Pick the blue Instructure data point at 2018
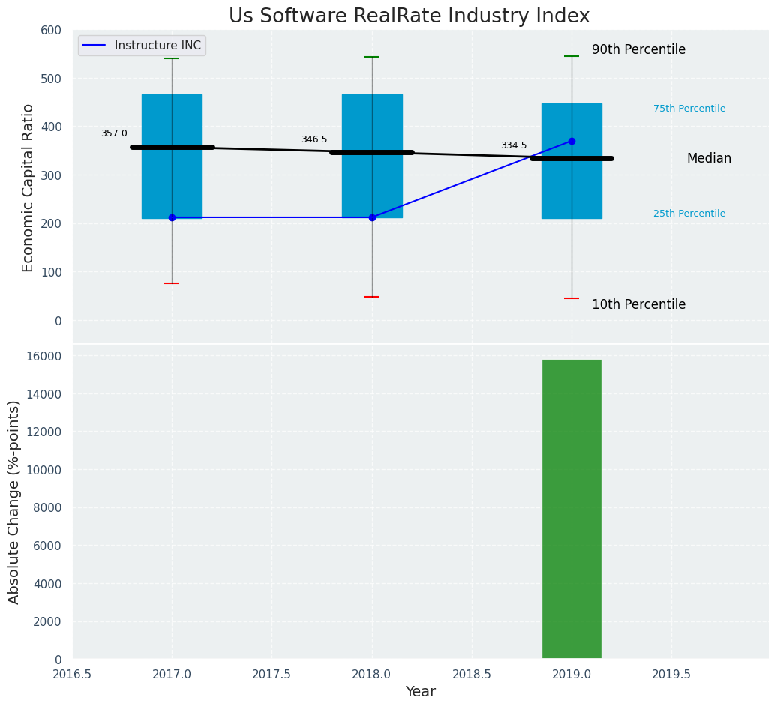 [x=372, y=217]
